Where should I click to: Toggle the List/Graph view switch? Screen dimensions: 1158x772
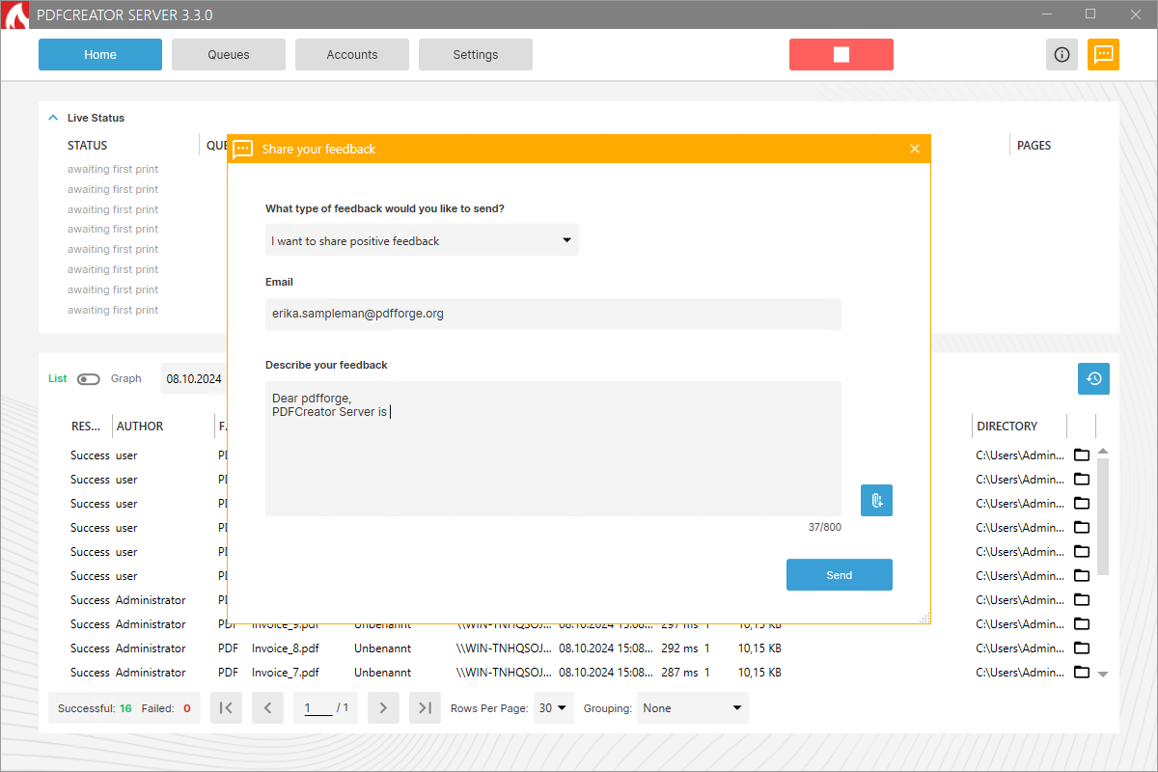click(x=89, y=379)
